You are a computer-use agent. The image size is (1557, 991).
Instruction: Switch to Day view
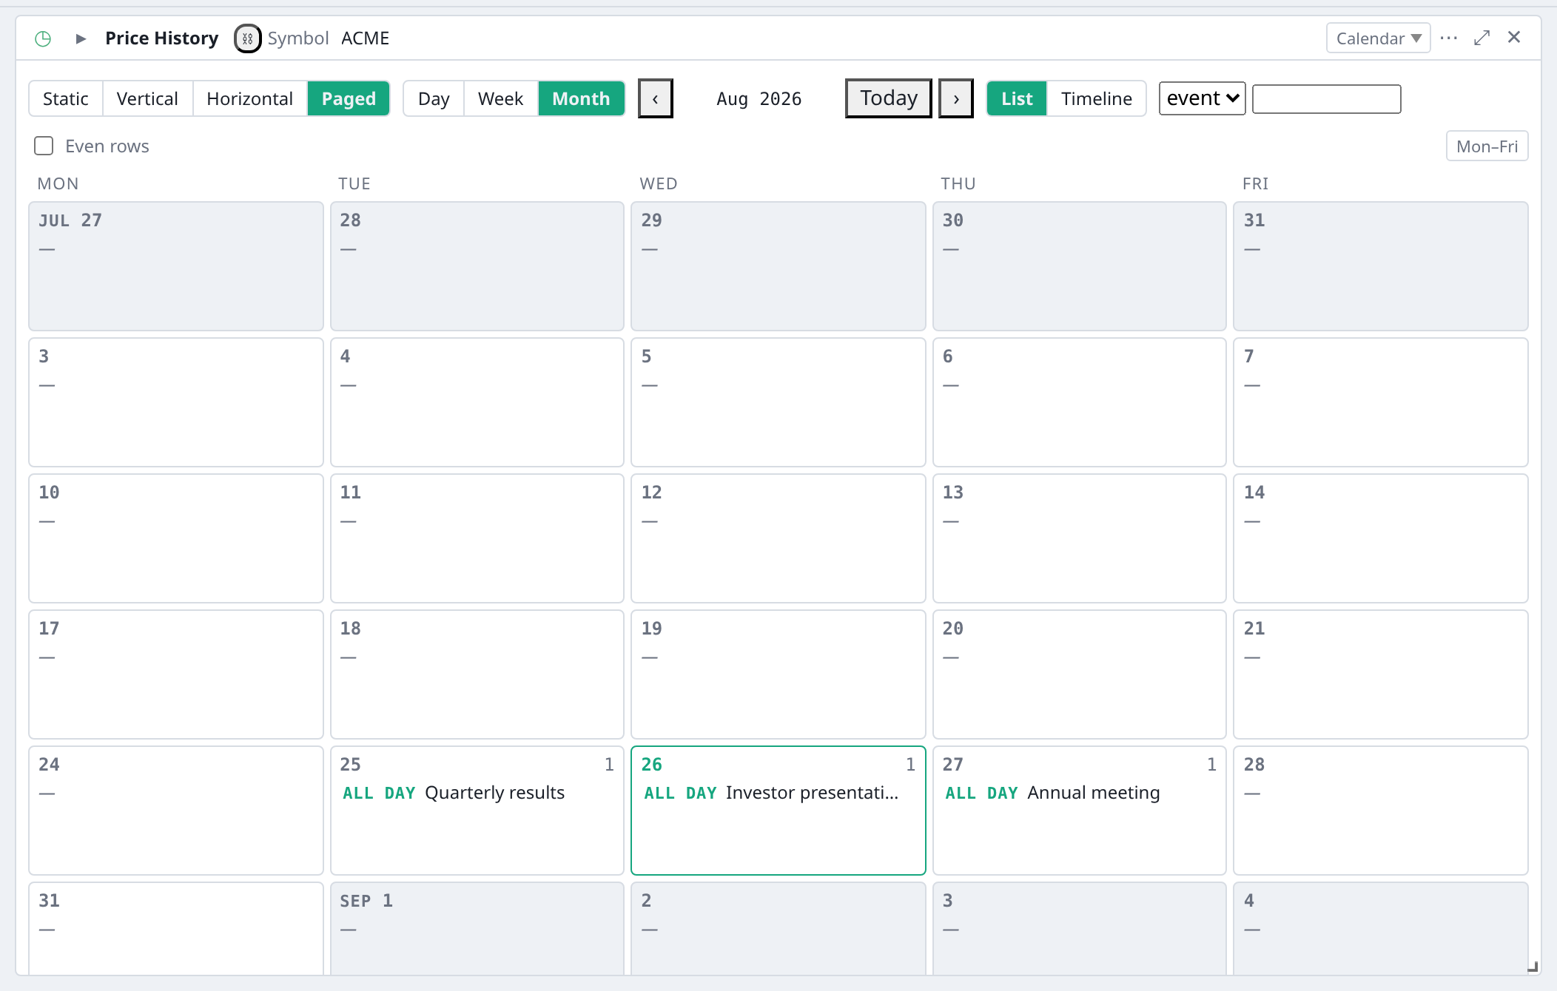434,98
